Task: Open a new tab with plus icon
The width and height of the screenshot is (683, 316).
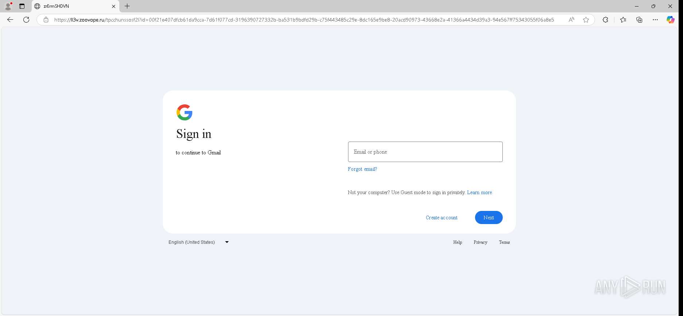Action: (127, 6)
